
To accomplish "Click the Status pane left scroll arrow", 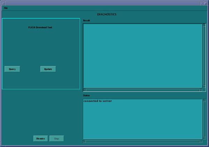I will [85, 141].
